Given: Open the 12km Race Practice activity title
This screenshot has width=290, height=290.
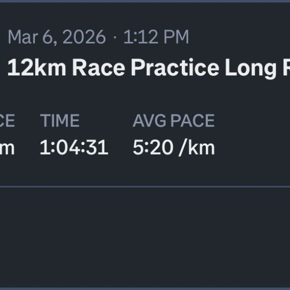Looking at the screenshot, I should [145, 69].
